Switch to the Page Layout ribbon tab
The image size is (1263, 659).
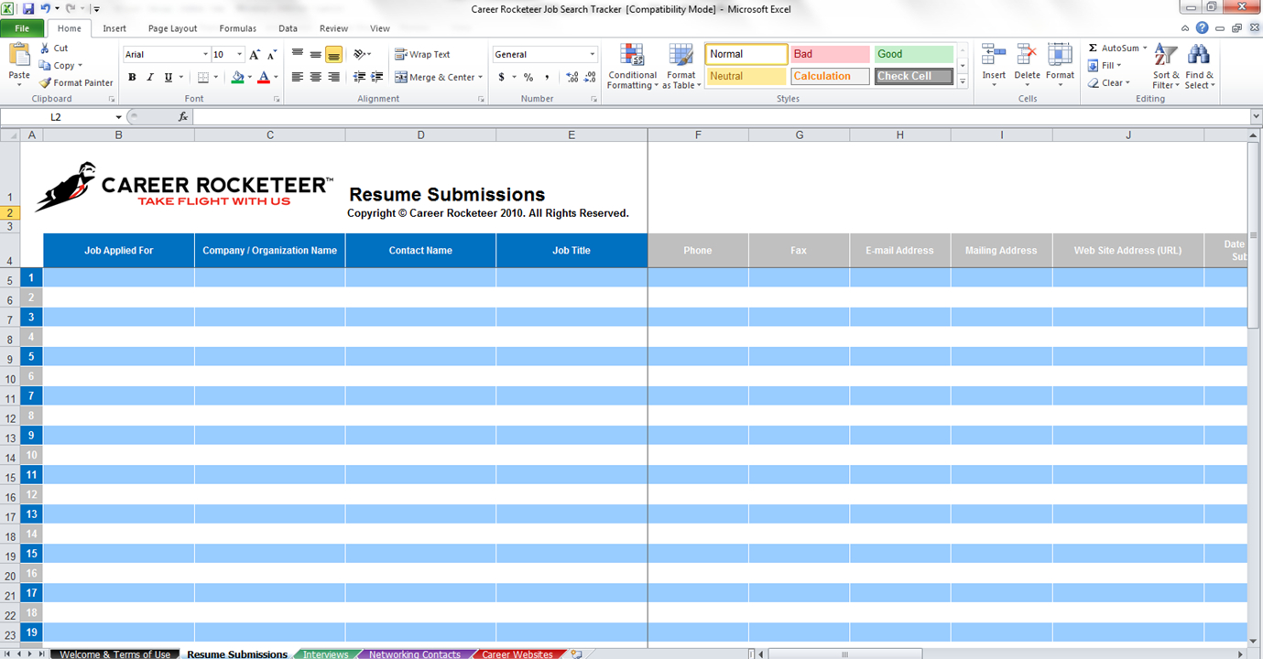coord(172,28)
